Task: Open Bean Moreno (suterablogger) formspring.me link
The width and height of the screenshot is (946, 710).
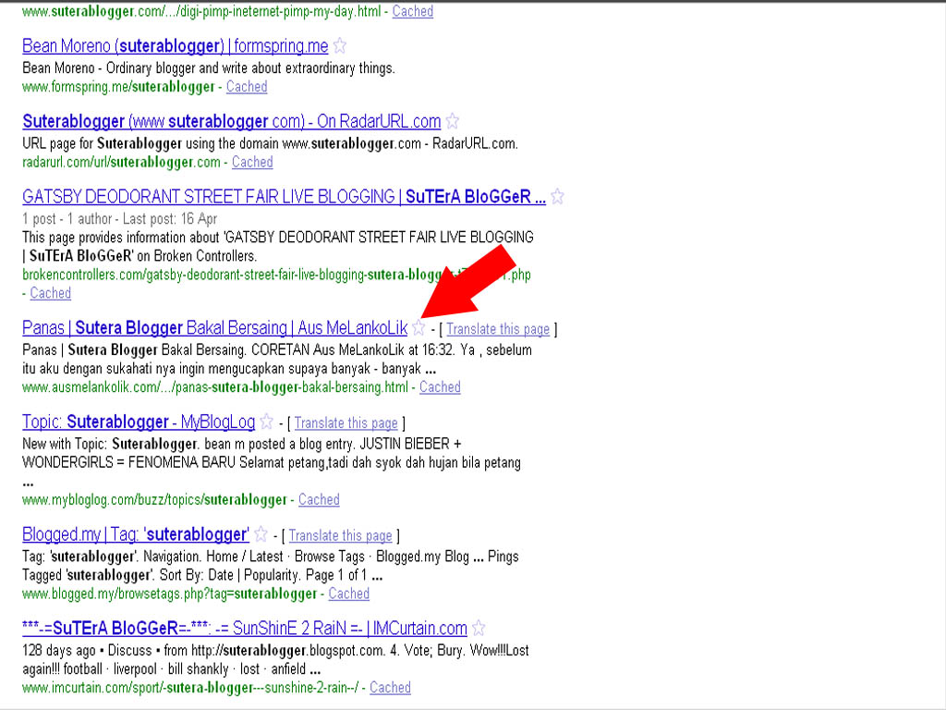Action: [175, 46]
